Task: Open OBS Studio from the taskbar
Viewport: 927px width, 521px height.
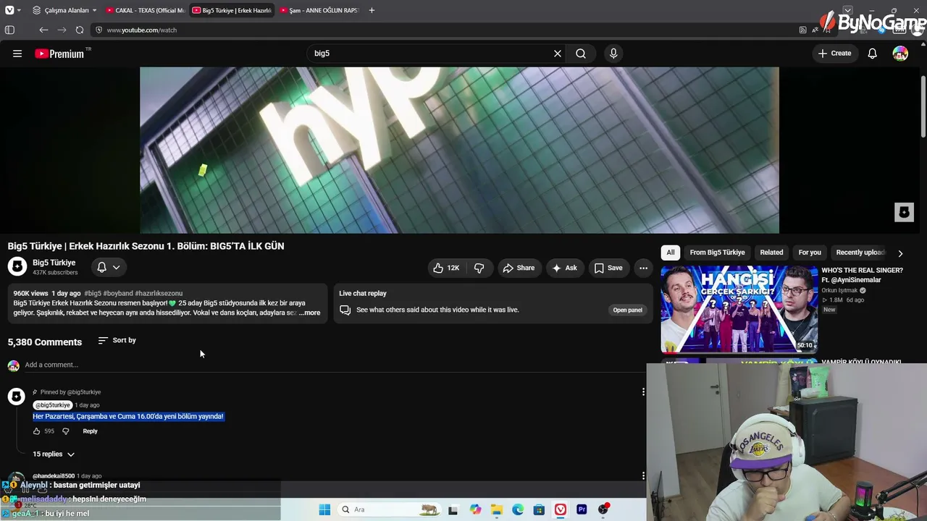Action: [x=603, y=509]
